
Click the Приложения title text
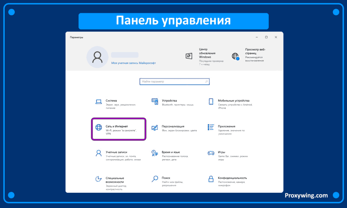coord(226,126)
